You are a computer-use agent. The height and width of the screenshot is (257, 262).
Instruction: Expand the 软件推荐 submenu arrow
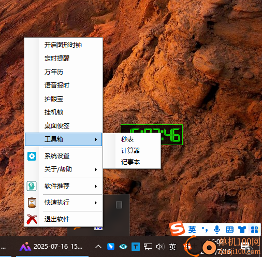pyautogui.click(x=96, y=186)
